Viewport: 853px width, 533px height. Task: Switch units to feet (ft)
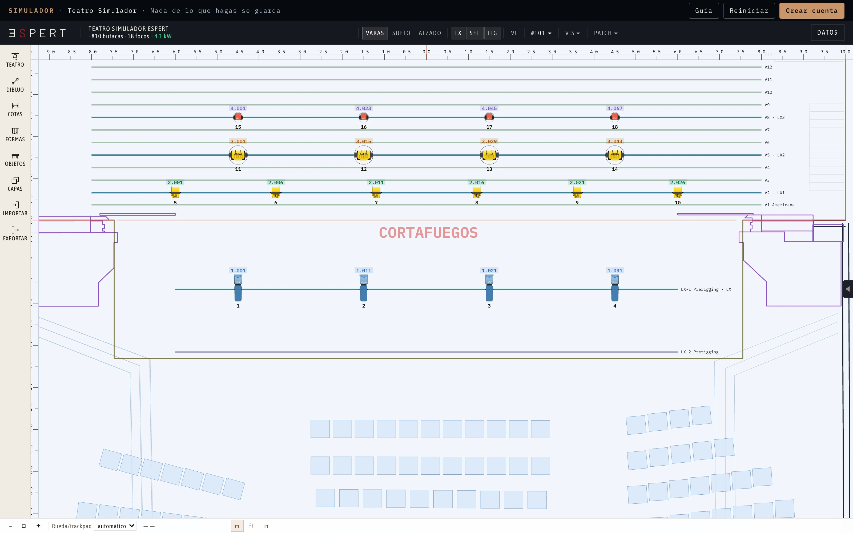tap(251, 526)
